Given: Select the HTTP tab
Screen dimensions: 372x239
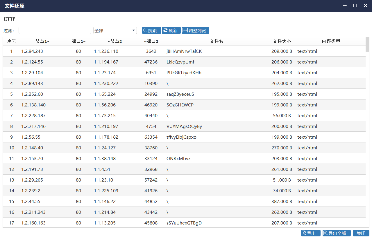Looking at the screenshot, I should (10, 19).
